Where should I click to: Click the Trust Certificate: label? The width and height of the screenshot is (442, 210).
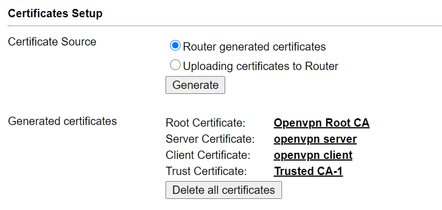click(206, 171)
